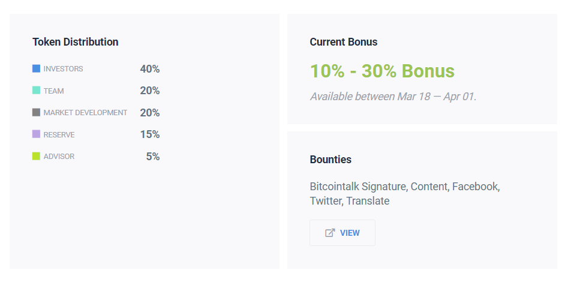568x282 pixels.
Task: Click the external link icon in VIEW button
Action: (329, 233)
